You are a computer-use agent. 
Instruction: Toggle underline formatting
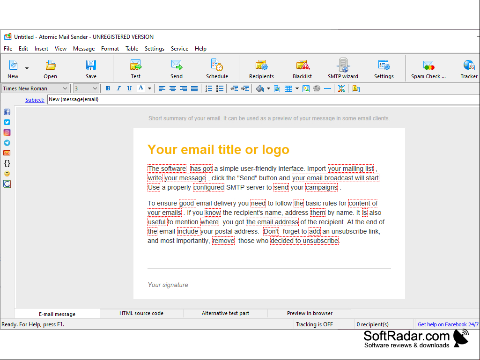[130, 88]
